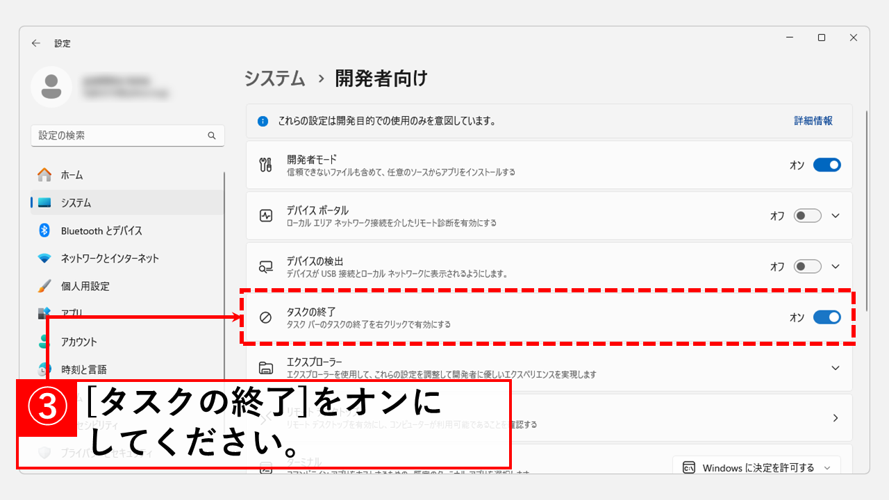Click the Bluetooth icon in the sidebar
This screenshot has height=500, width=889.
point(44,231)
